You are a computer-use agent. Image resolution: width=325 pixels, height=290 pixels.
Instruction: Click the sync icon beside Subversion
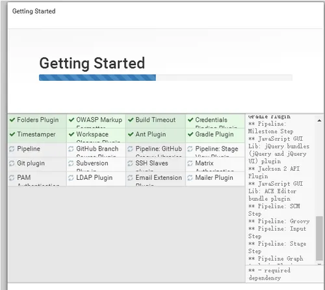tap(71, 163)
